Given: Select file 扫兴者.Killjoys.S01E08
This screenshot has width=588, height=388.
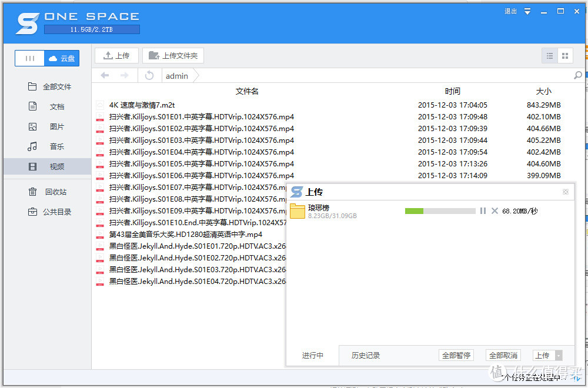Looking at the screenshot, I should point(197,199).
